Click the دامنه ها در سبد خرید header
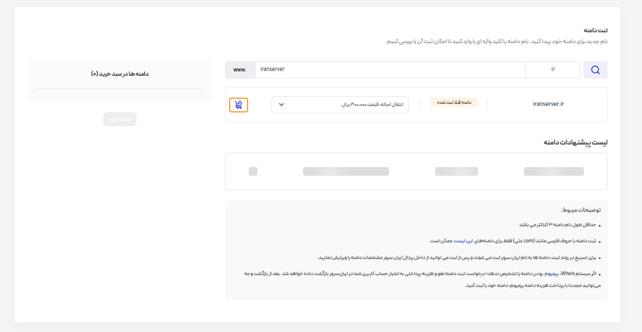 (120, 74)
